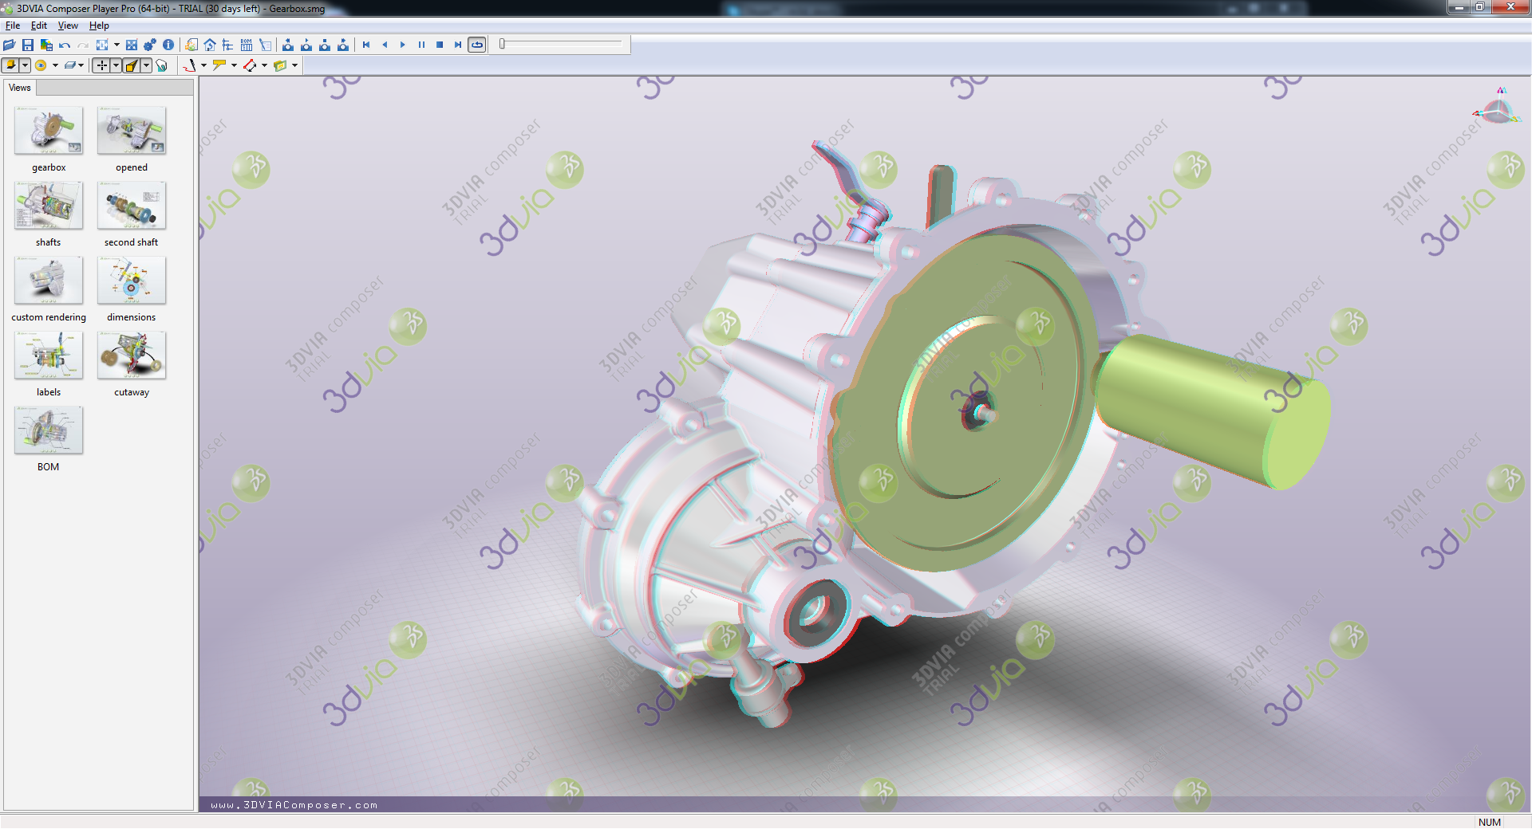Open settings with the gears icon
Screen dimensions: 1532x829
[150, 45]
